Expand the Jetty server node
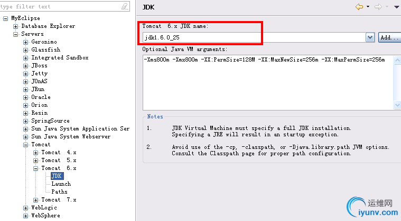Image resolution: width=401 pixels, height=221 pixels. pyautogui.click(x=25, y=74)
